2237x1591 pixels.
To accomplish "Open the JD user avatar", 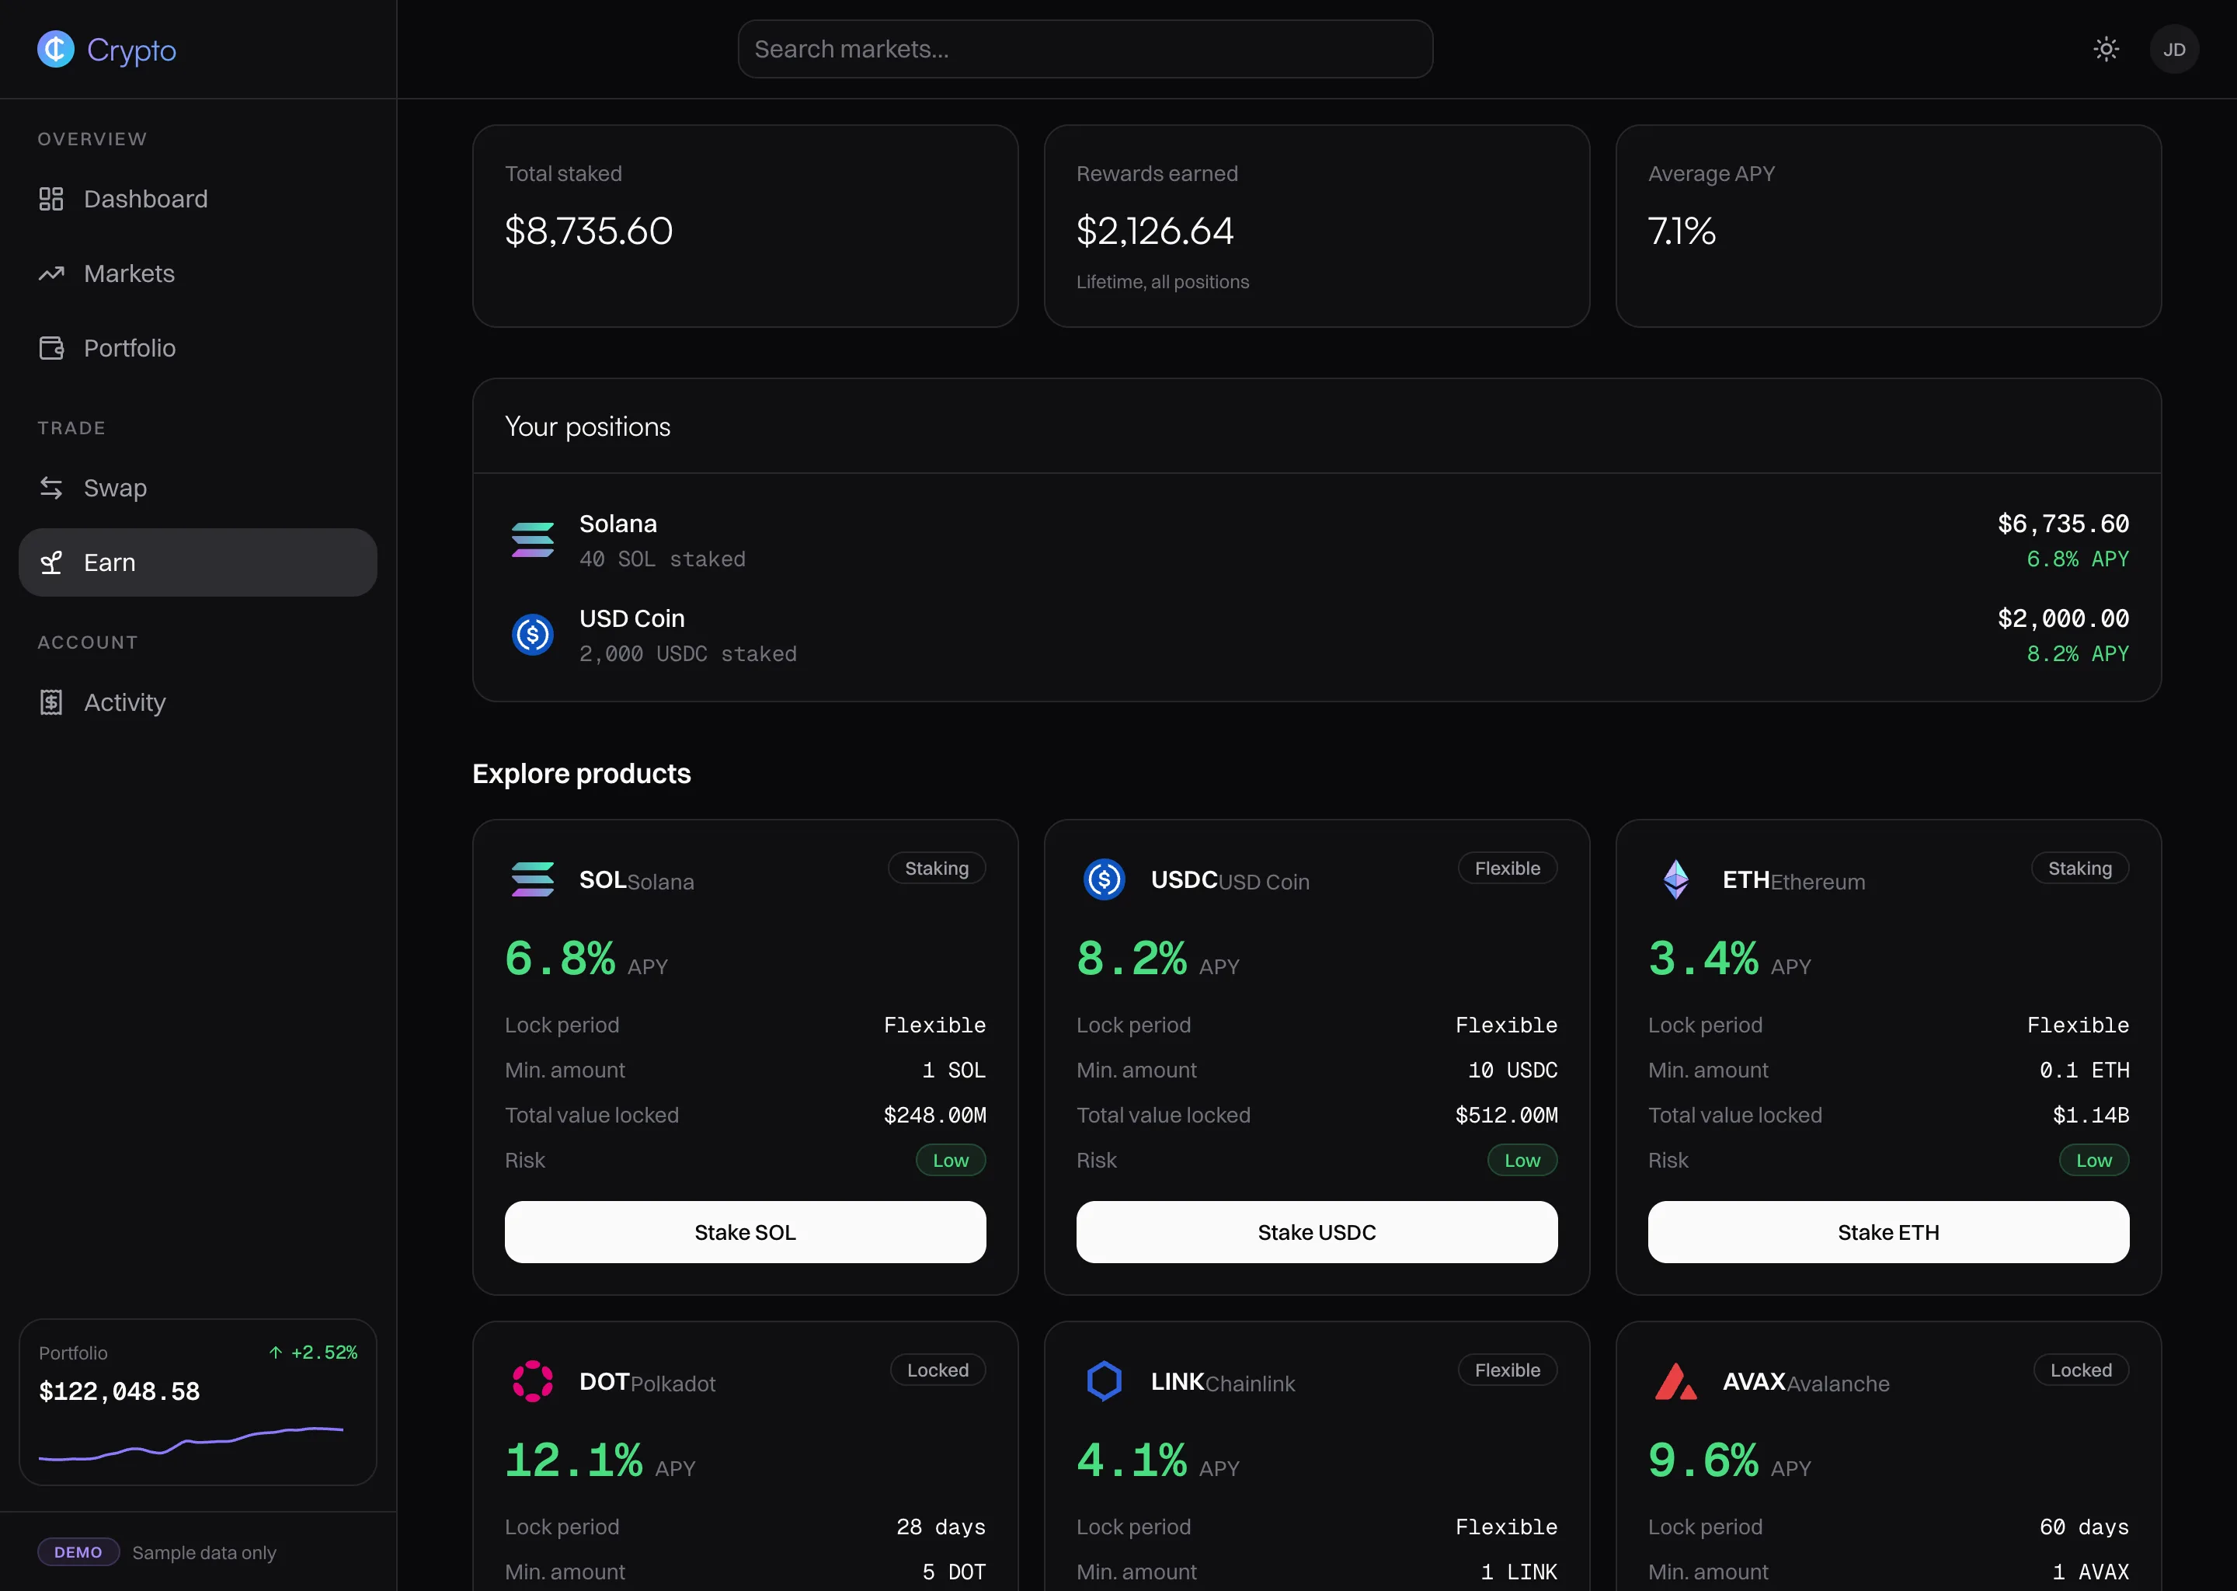I will pyautogui.click(x=2174, y=49).
